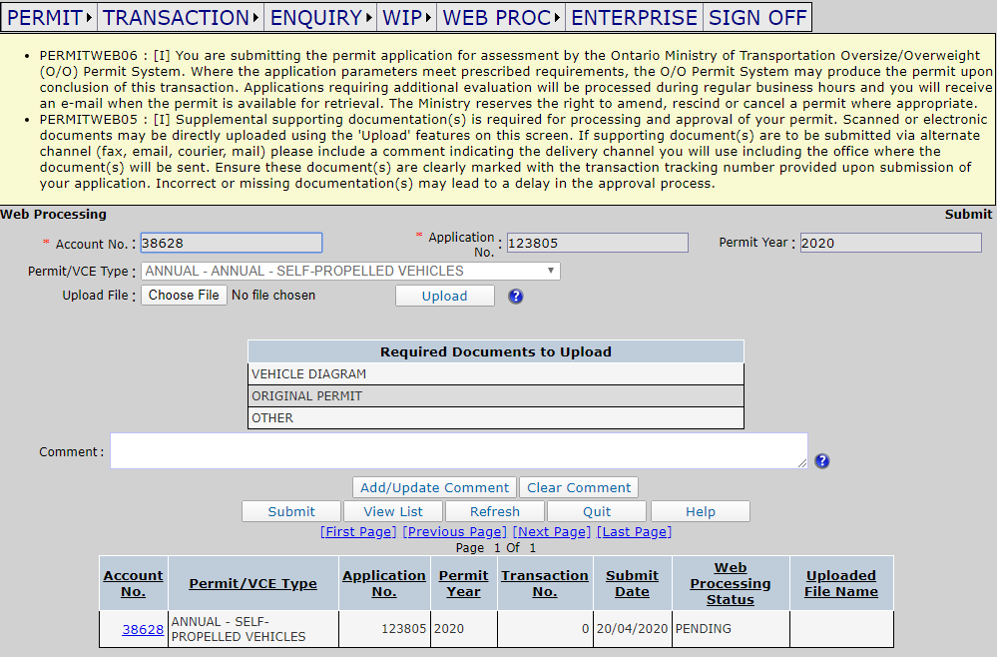Open account 38628 link in table
Screen dimensions: 997x657
[143, 630]
